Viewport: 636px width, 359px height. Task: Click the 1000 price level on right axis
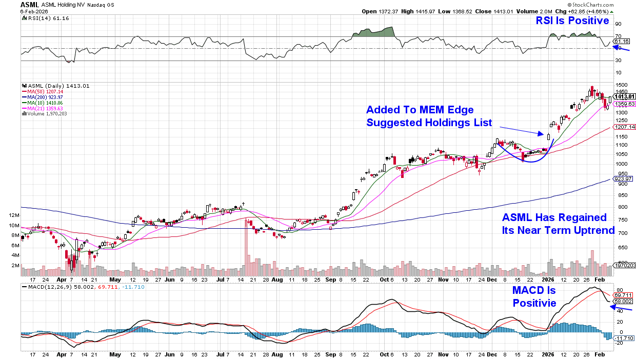[x=621, y=164]
